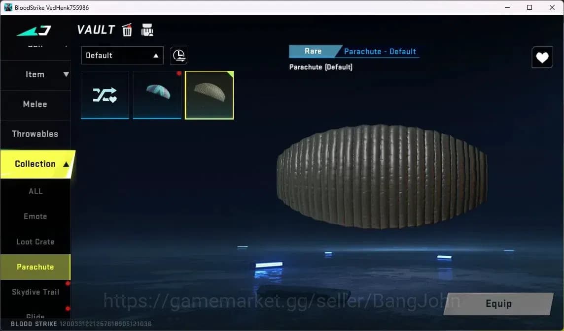564x331 pixels.
Task: Minimize the BloodStrike window
Action: click(507, 7)
